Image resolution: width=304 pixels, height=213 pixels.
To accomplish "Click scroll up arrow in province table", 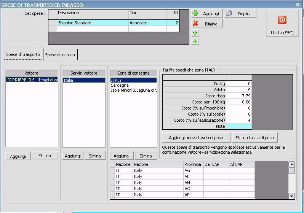I will click(291, 165).
